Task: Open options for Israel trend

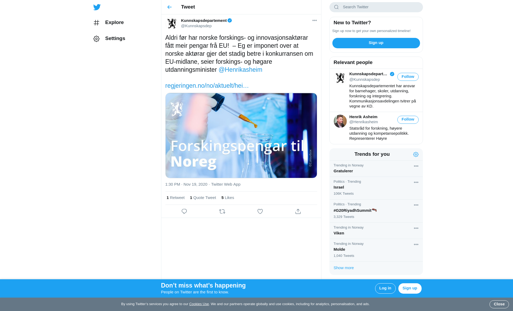Action: click(416, 182)
